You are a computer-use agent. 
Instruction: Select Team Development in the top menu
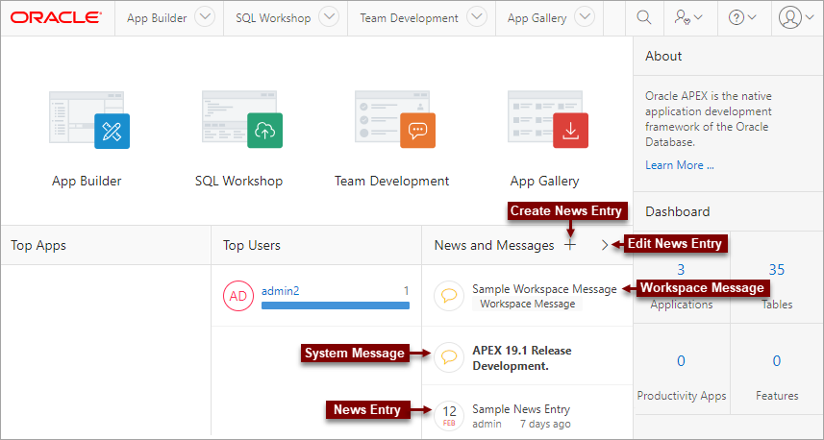pyautogui.click(x=409, y=18)
